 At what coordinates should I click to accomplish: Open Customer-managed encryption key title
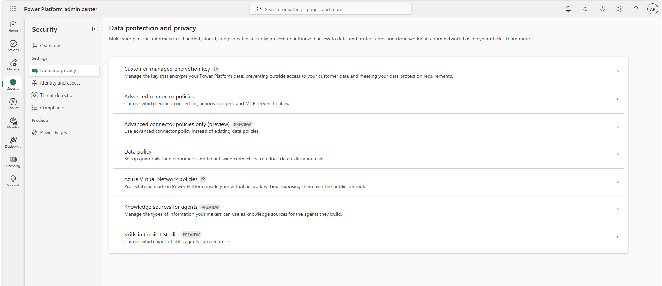click(x=167, y=69)
